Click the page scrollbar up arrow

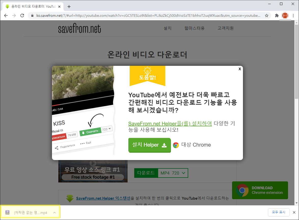[x=296, y=23]
